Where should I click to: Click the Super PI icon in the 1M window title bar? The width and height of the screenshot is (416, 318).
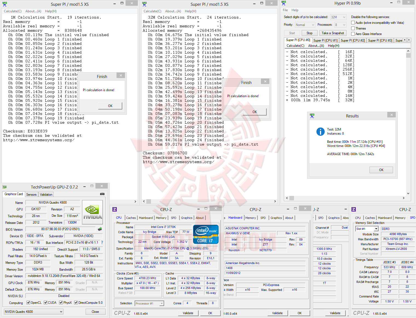(5, 4)
